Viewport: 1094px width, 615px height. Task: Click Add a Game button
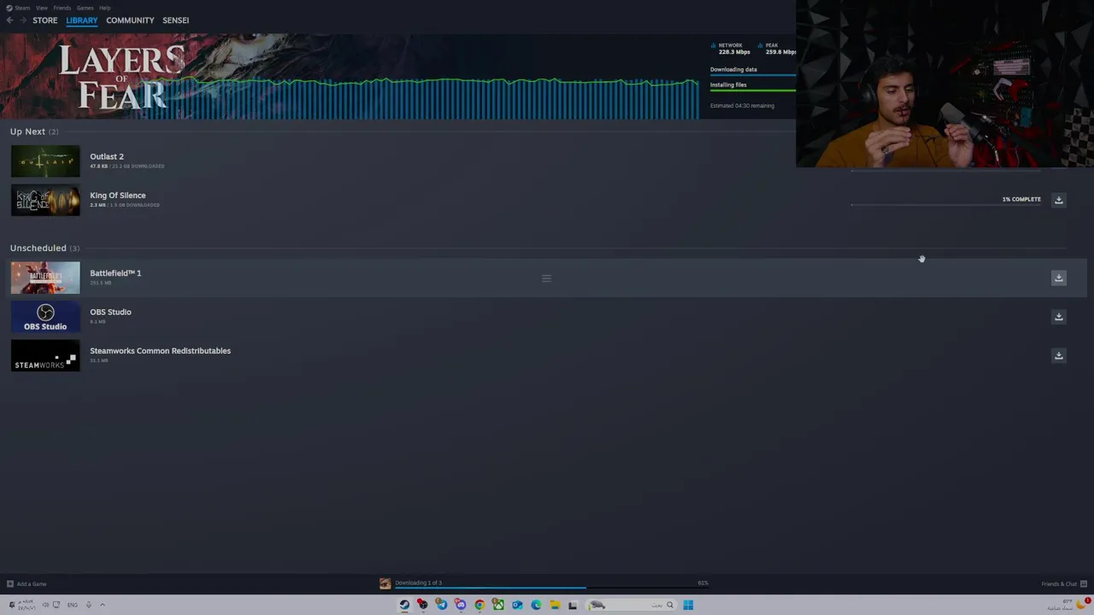[26, 584]
